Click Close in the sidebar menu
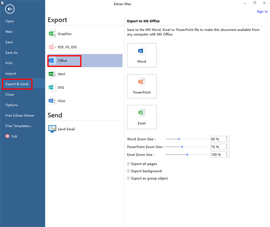This screenshot has width=270, height=227. coord(10,95)
